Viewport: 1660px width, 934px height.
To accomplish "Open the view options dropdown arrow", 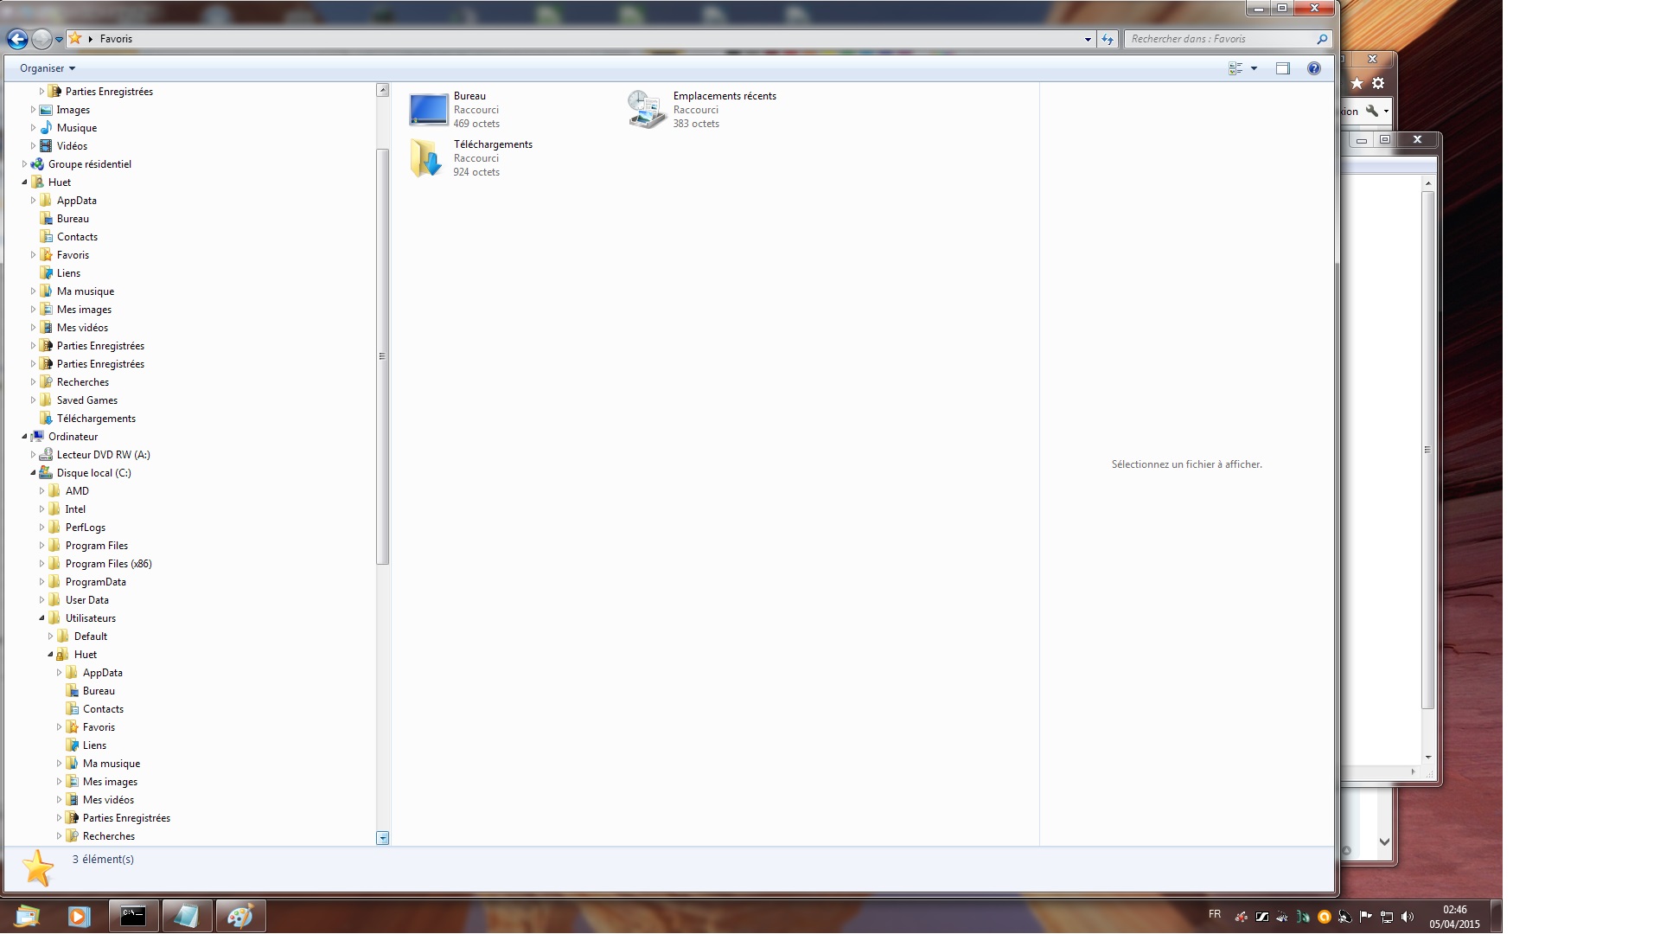I will point(1254,68).
